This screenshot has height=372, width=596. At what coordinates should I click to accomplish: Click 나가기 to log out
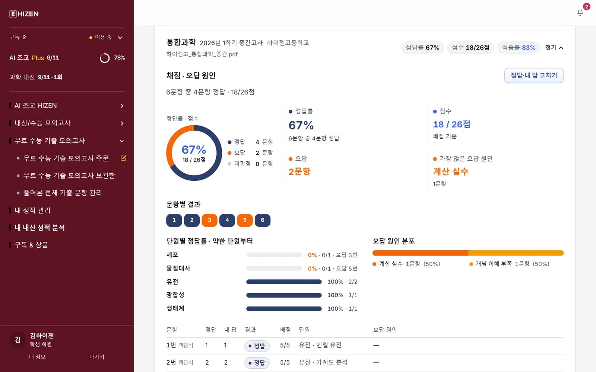97,357
